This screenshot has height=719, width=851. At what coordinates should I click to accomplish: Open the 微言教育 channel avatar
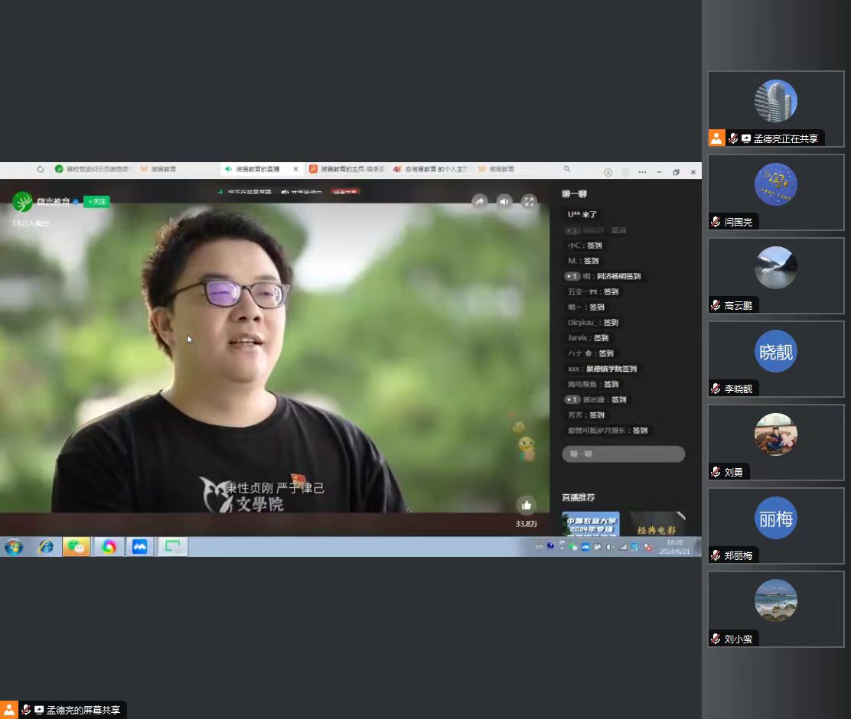point(23,202)
